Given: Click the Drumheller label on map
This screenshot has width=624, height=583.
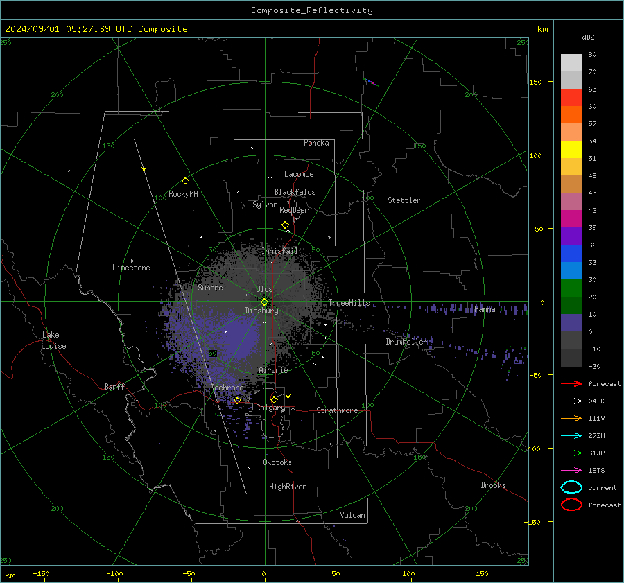Looking at the screenshot, I should coord(407,342).
